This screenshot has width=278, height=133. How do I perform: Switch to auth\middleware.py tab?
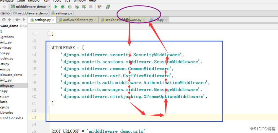tap(78, 20)
